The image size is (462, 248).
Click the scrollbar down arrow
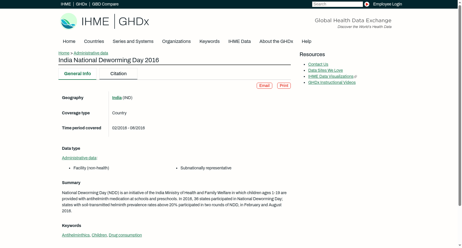(460, 245)
